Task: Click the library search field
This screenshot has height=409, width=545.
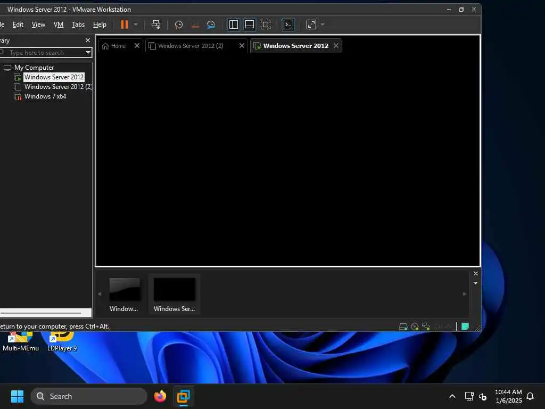Action: point(44,53)
